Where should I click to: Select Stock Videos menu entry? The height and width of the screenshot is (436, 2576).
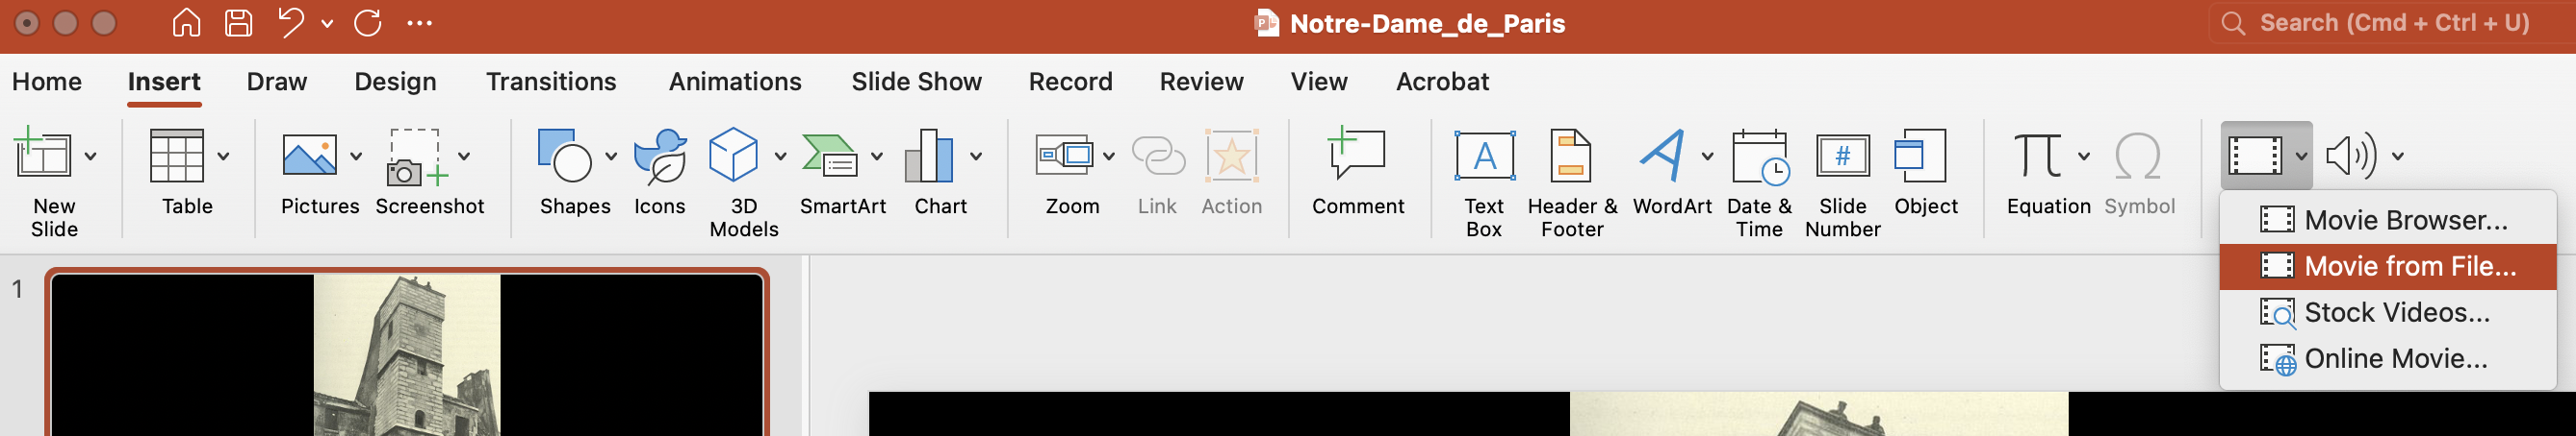(2387, 313)
